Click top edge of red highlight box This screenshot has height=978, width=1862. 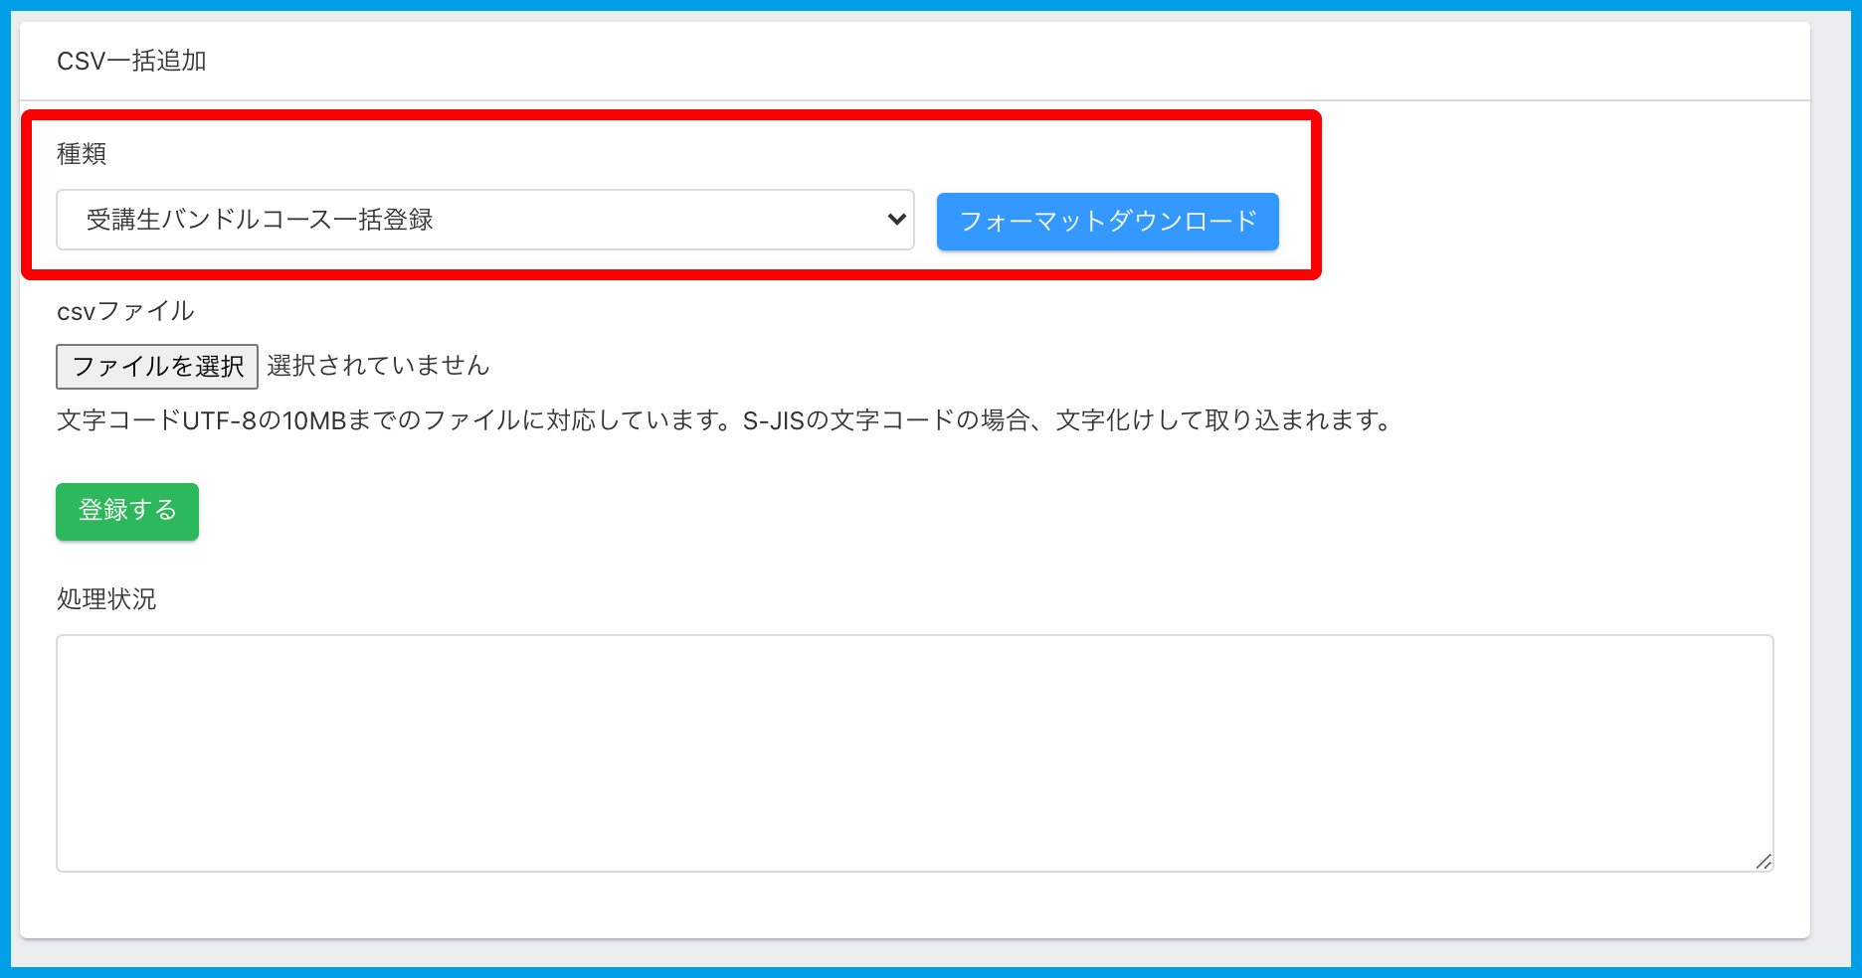tap(671, 114)
